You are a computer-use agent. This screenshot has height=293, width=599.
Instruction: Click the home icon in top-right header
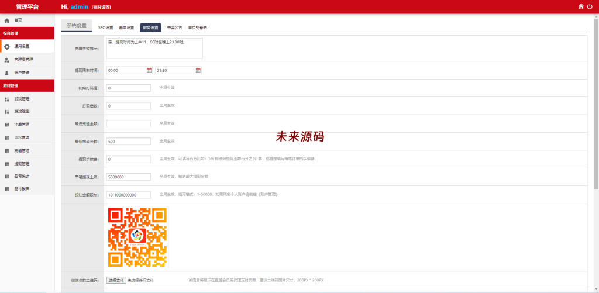(581, 6)
